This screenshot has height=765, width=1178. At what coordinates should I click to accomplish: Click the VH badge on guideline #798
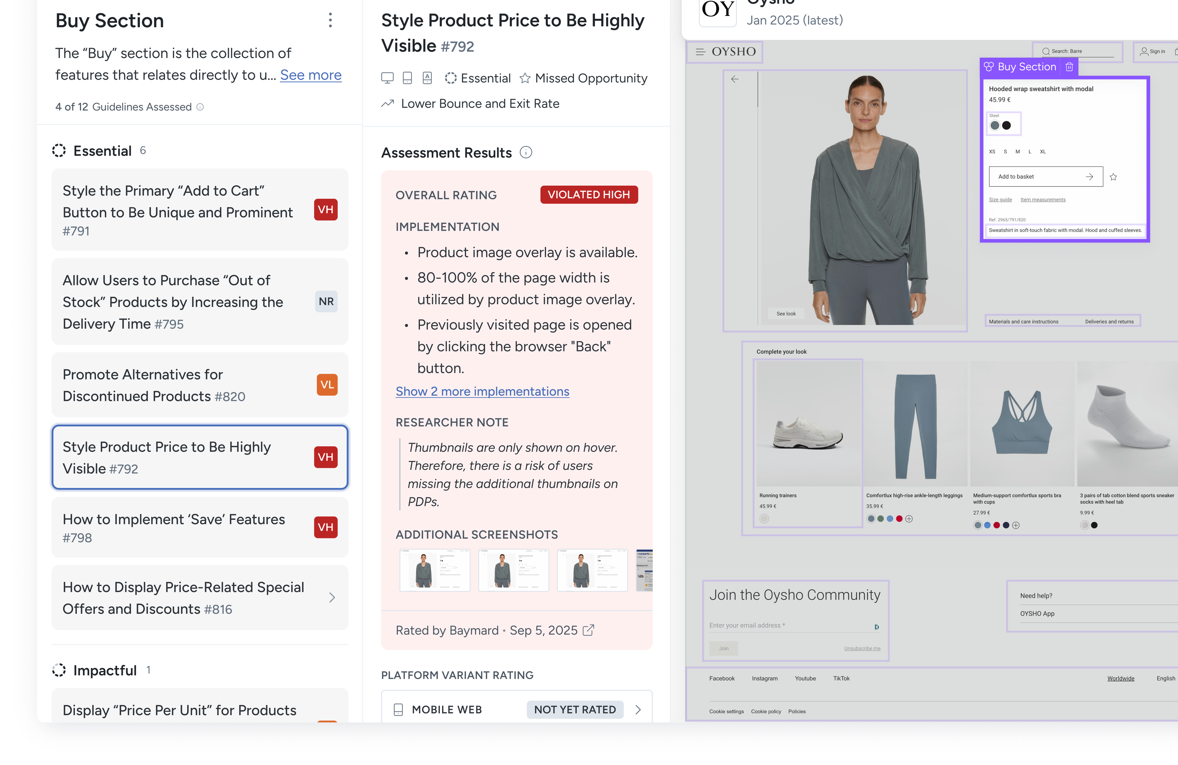(x=326, y=527)
